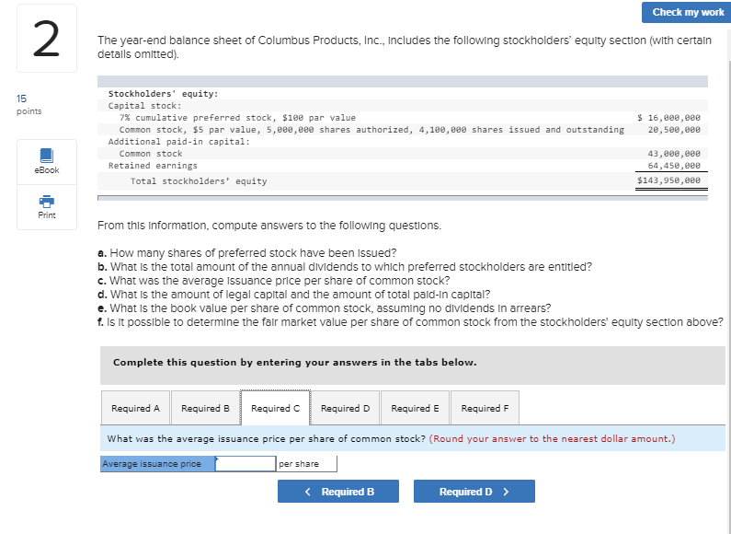The image size is (731, 534).
Task: Click the 'Stockholders' equity:' heading
Action: point(163,94)
